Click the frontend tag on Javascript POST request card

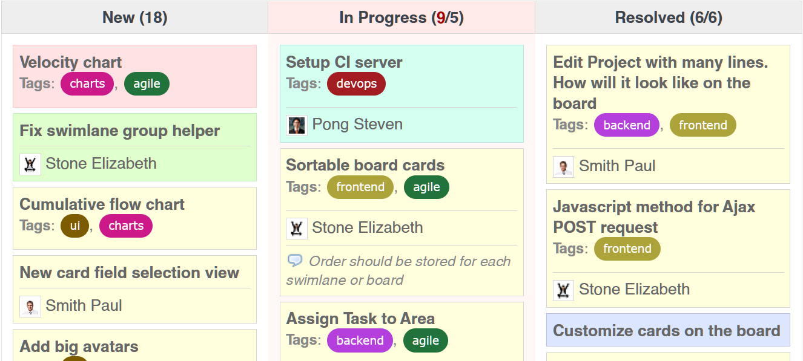(x=627, y=249)
